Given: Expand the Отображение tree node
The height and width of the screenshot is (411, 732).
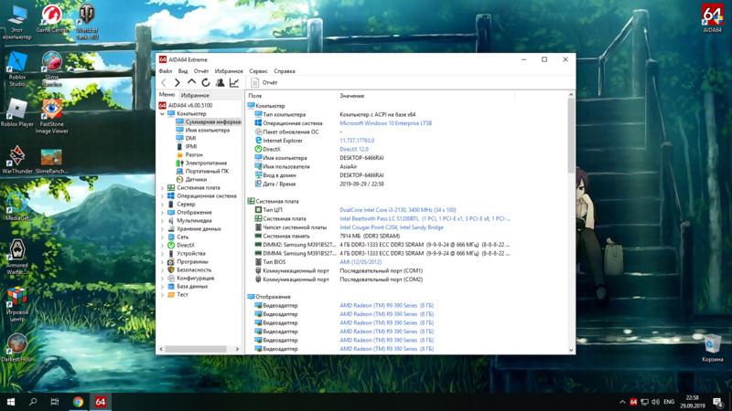Looking at the screenshot, I should tap(162, 213).
